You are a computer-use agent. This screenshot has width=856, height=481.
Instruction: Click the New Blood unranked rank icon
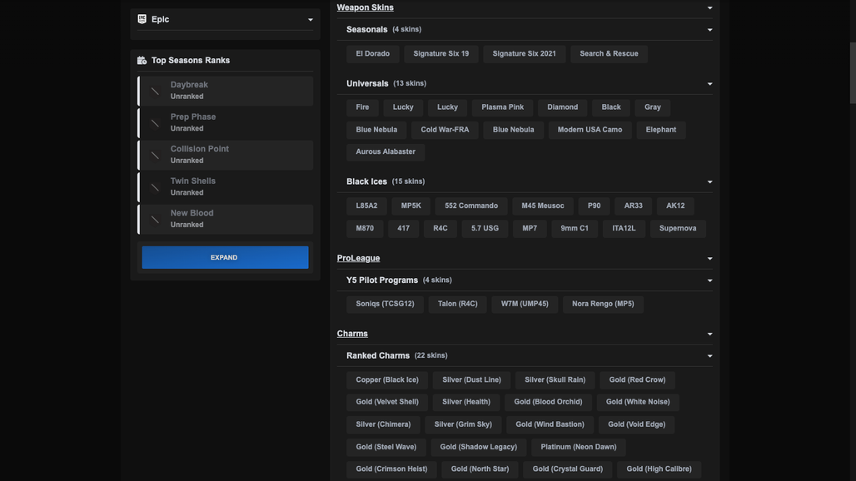coord(155,219)
